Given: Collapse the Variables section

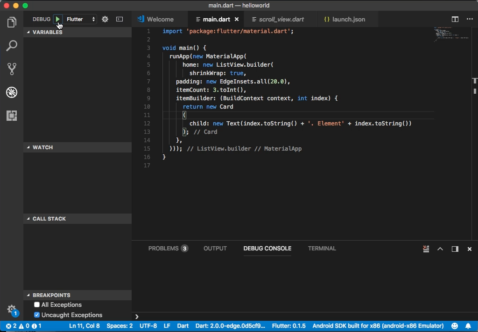Looking at the screenshot, I should tap(77, 32).
